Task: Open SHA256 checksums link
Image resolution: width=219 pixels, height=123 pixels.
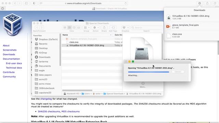Action: [49, 111]
